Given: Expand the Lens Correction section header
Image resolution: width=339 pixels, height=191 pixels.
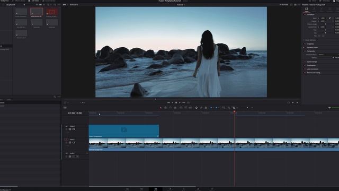Looking at the screenshot, I should point(312,69).
